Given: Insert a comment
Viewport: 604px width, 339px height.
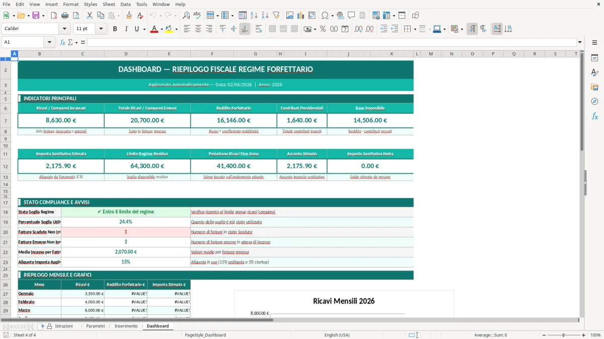Looking at the screenshot, I should click(x=351, y=16).
